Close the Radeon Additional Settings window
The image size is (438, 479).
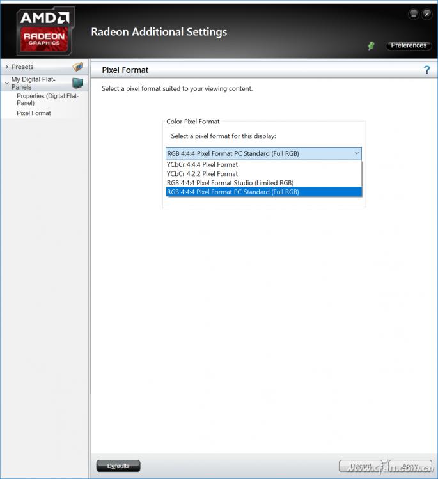(x=426, y=14)
